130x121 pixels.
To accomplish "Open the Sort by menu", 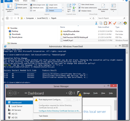I will tap(69, 8).
